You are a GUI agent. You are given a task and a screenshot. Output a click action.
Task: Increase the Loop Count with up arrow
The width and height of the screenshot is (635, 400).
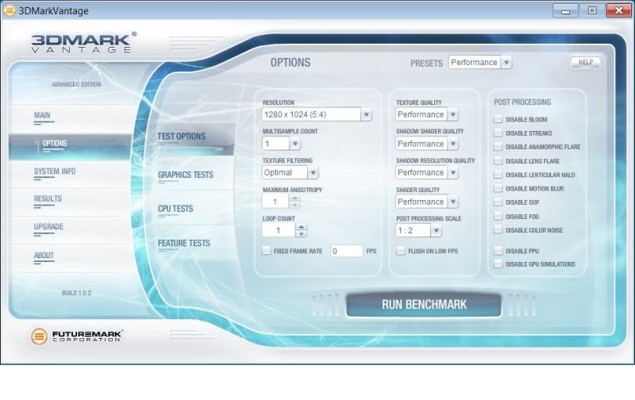[x=301, y=226]
